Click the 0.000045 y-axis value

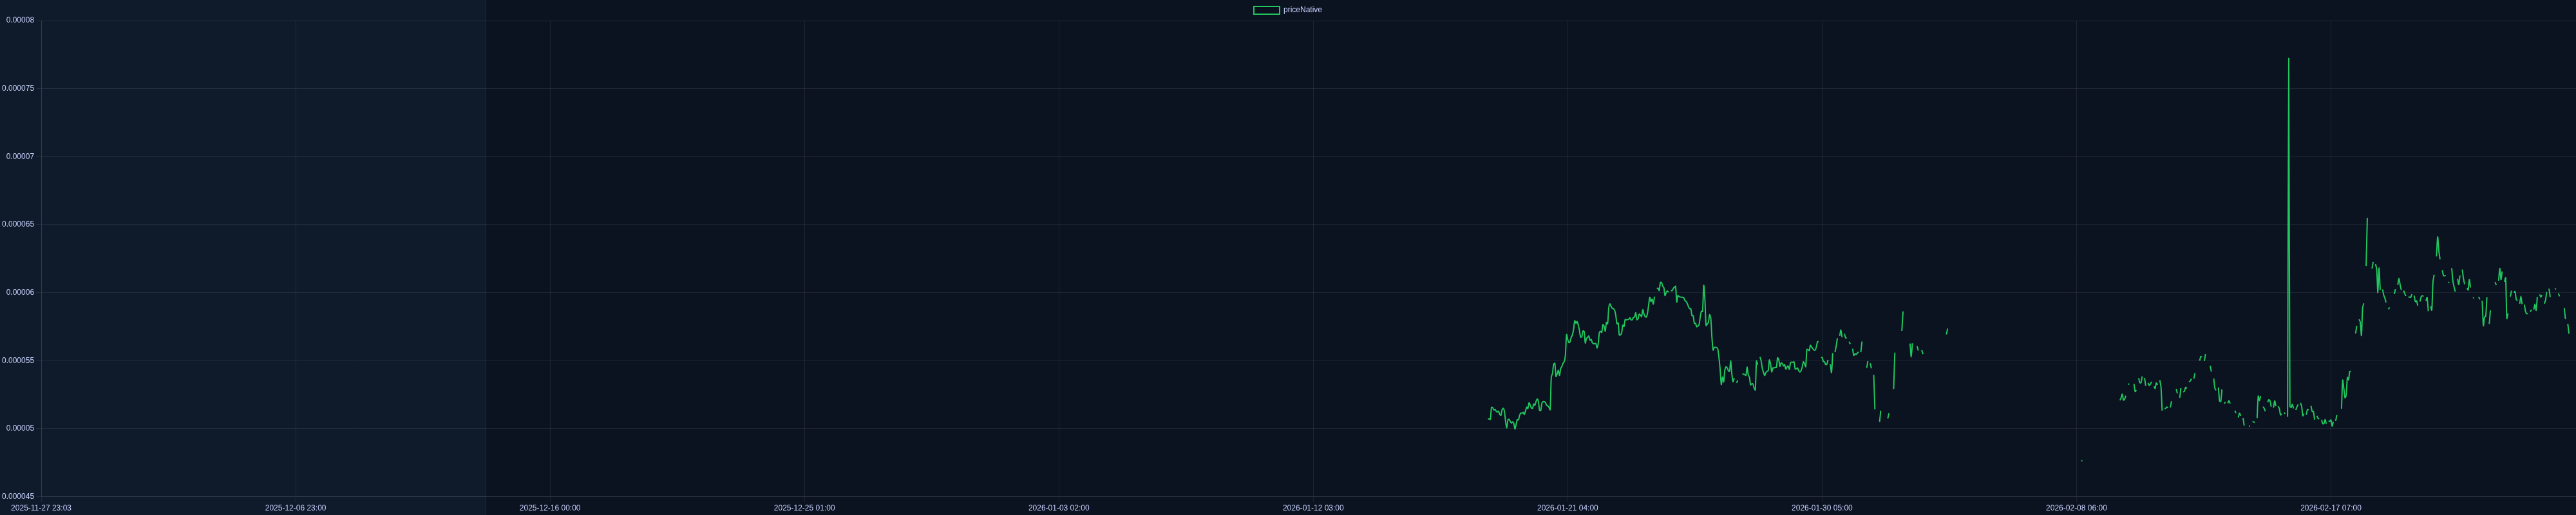click(x=18, y=496)
